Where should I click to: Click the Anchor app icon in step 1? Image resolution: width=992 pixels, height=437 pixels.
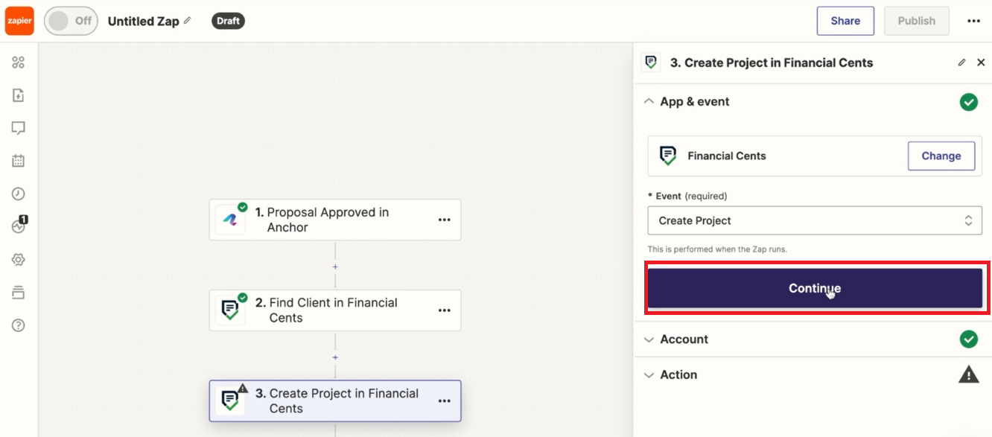230,220
